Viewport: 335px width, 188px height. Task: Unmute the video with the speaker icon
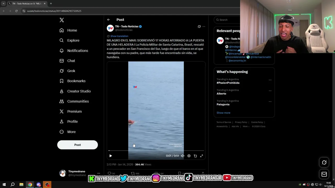[x=183, y=156]
